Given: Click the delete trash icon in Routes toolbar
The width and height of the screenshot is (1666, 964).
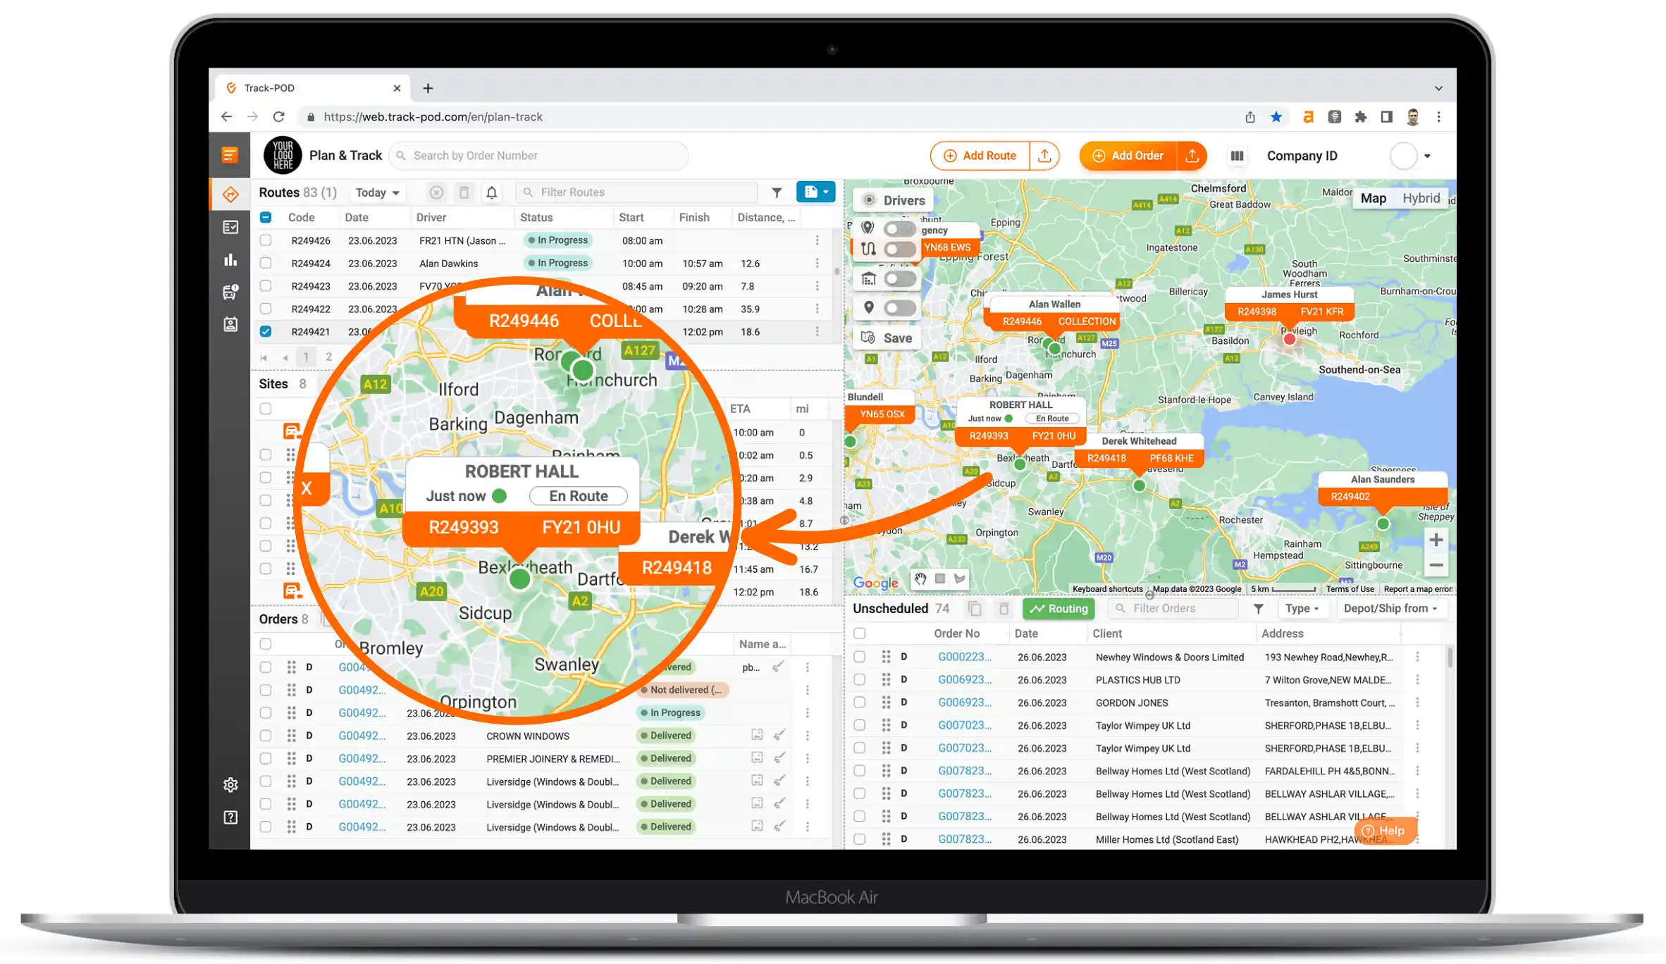Looking at the screenshot, I should (464, 192).
